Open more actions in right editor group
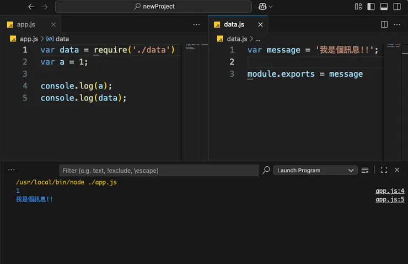This screenshot has height=264, width=408. coord(397,24)
